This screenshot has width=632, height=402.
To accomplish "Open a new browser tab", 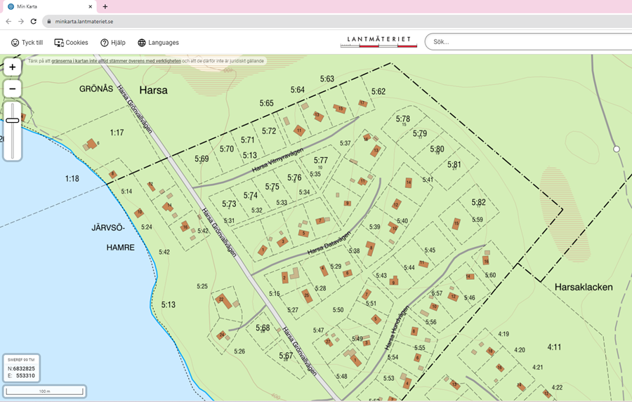I will pyautogui.click(x=105, y=6).
